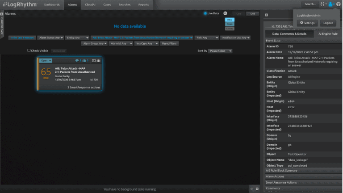Click the comments bubble icon on alarm card

[77, 60]
